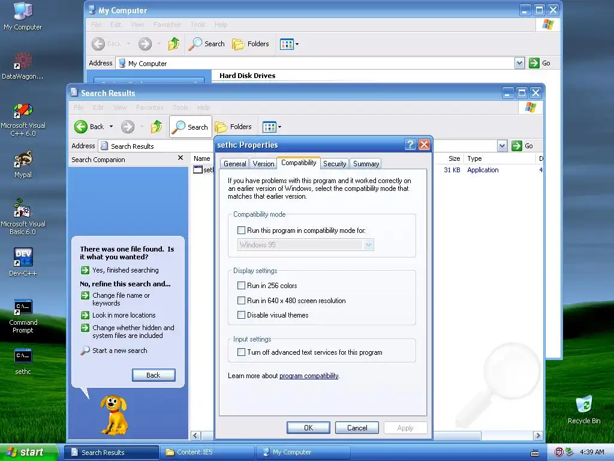
Task: Switch to the Version tab
Action: click(263, 163)
